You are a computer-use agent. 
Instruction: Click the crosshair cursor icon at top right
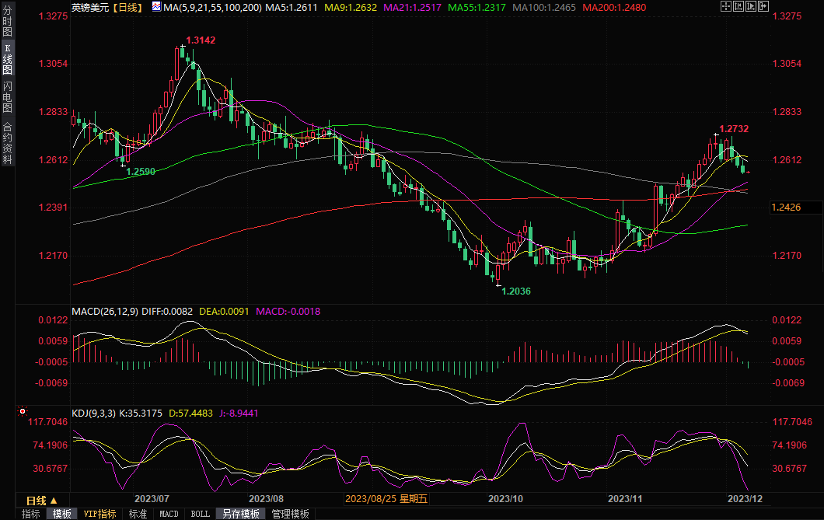726,6
